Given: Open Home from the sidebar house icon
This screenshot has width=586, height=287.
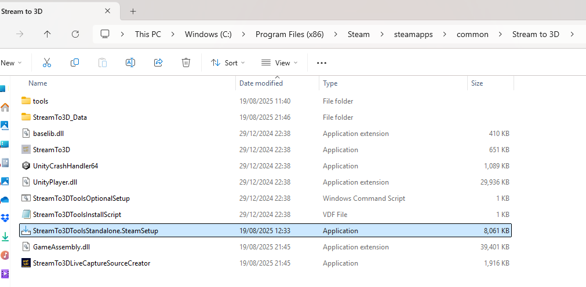Looking at the screenshot, I should [5, 108].
